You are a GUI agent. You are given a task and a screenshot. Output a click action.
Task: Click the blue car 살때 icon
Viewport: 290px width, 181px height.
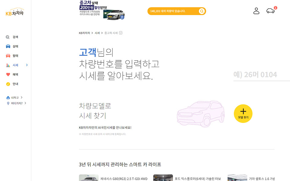tap(8, 46)
